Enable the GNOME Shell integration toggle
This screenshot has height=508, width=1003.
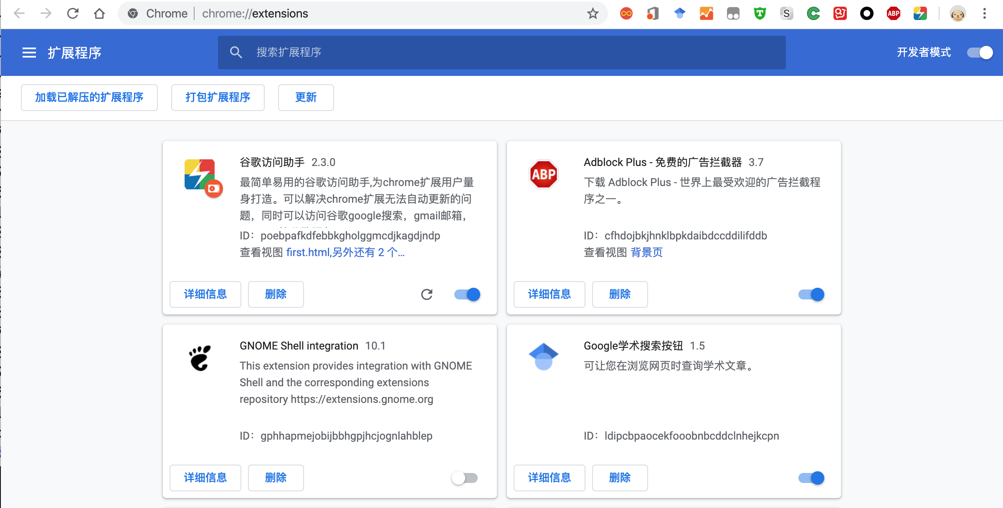465,478
